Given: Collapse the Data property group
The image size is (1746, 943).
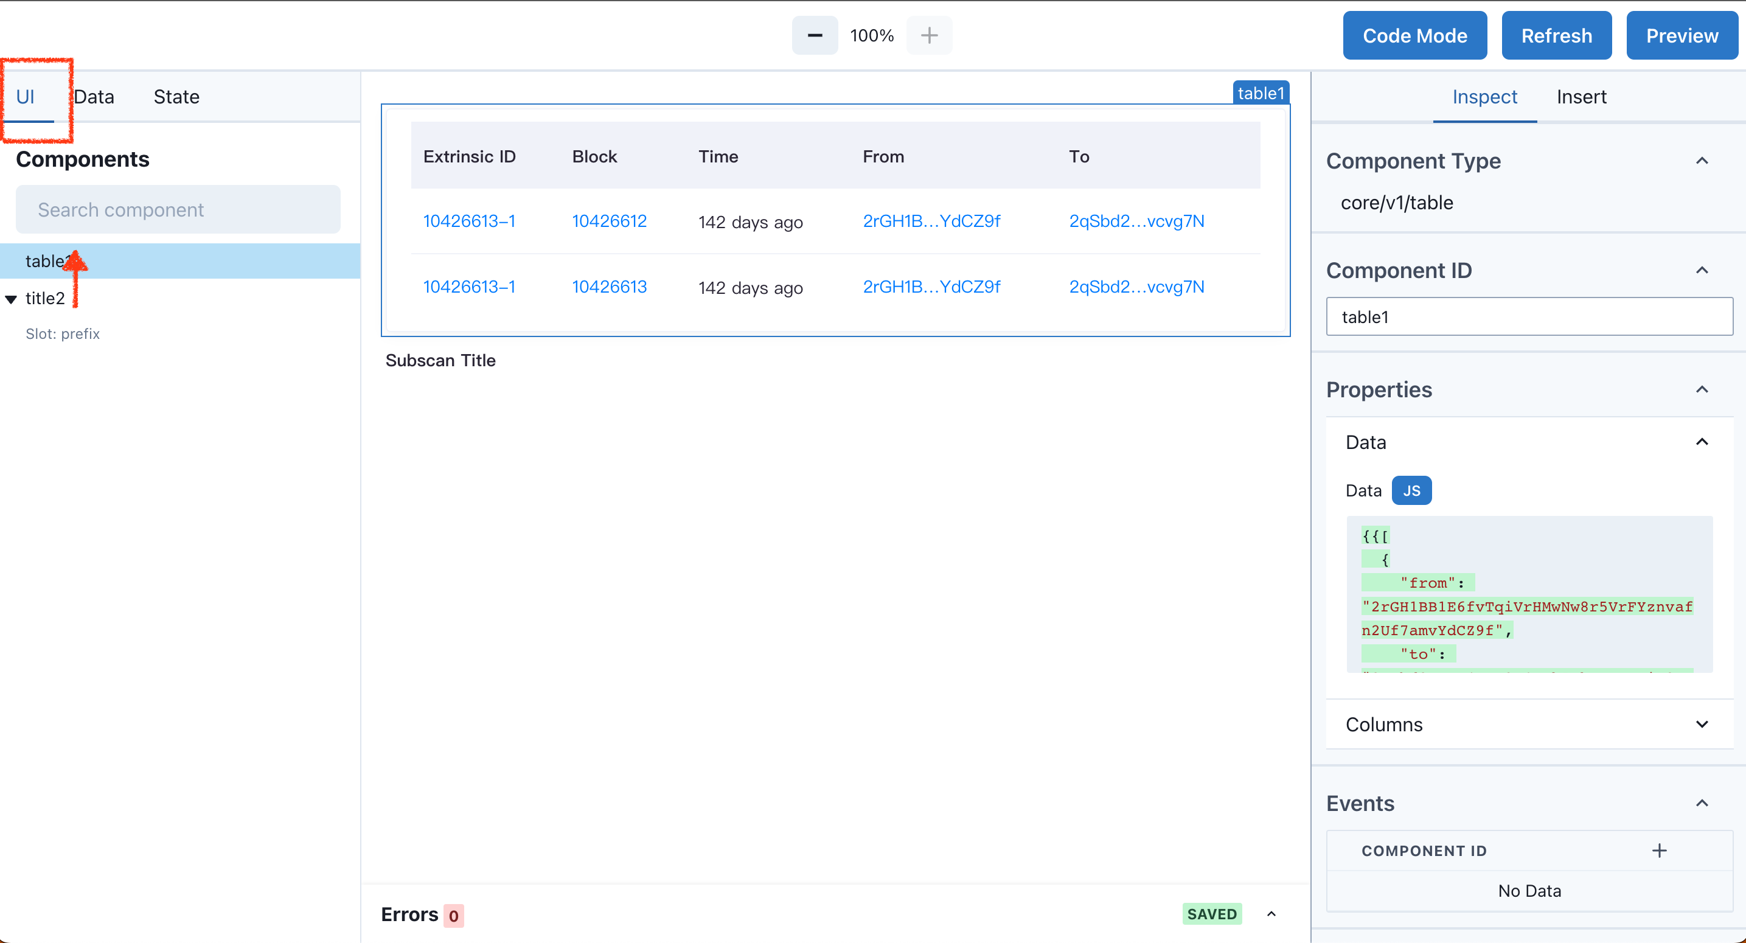Looking at the screenshot, I should tap(1702, 442).
